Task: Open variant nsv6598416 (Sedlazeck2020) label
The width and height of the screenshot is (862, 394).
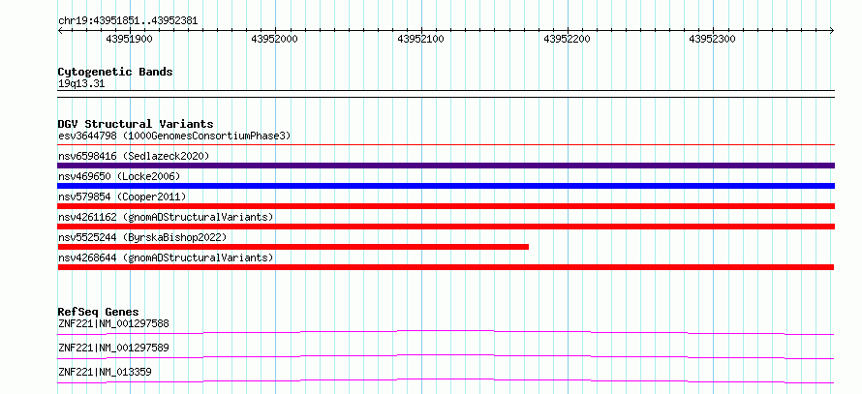Action: [134, 156]
